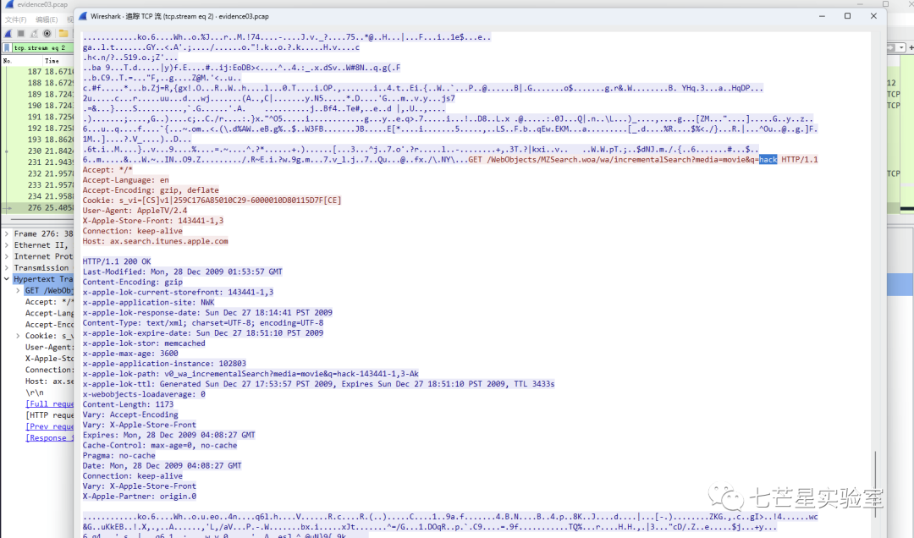This screenshot has height=538, width=914.
Task: Select packet 187 in the packet list
Action: pyautogui.click(x=38, y=72)
